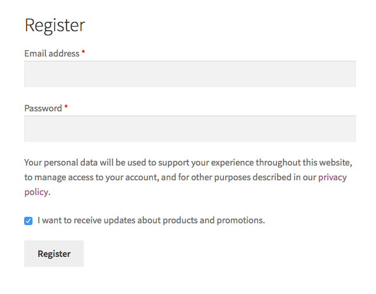Screen dimensions: 376x294
Task: Click the 'policy.' link text on third line
Action: [x=37, y=192]
